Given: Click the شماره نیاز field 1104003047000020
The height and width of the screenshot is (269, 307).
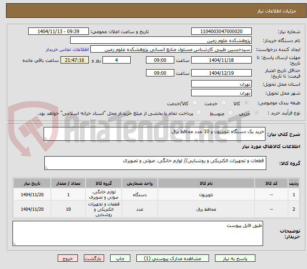Looking at the screenshot, I should point(221,31).
